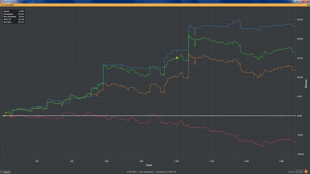Click the All-In EV $12,68 stat row
The image size is (310, 174).
click(x=14, y=19)
